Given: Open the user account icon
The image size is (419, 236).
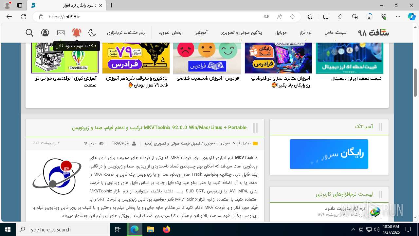Looking at the screenshot, I should click(45, 32).
